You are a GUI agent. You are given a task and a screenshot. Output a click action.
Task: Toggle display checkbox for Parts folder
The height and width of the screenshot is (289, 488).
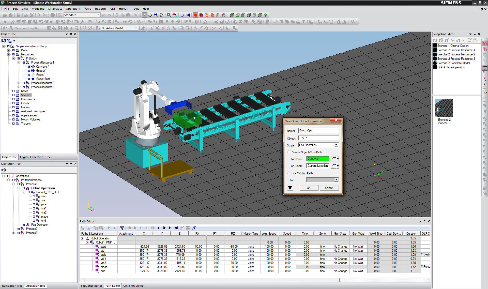click(x=13, y=50)
